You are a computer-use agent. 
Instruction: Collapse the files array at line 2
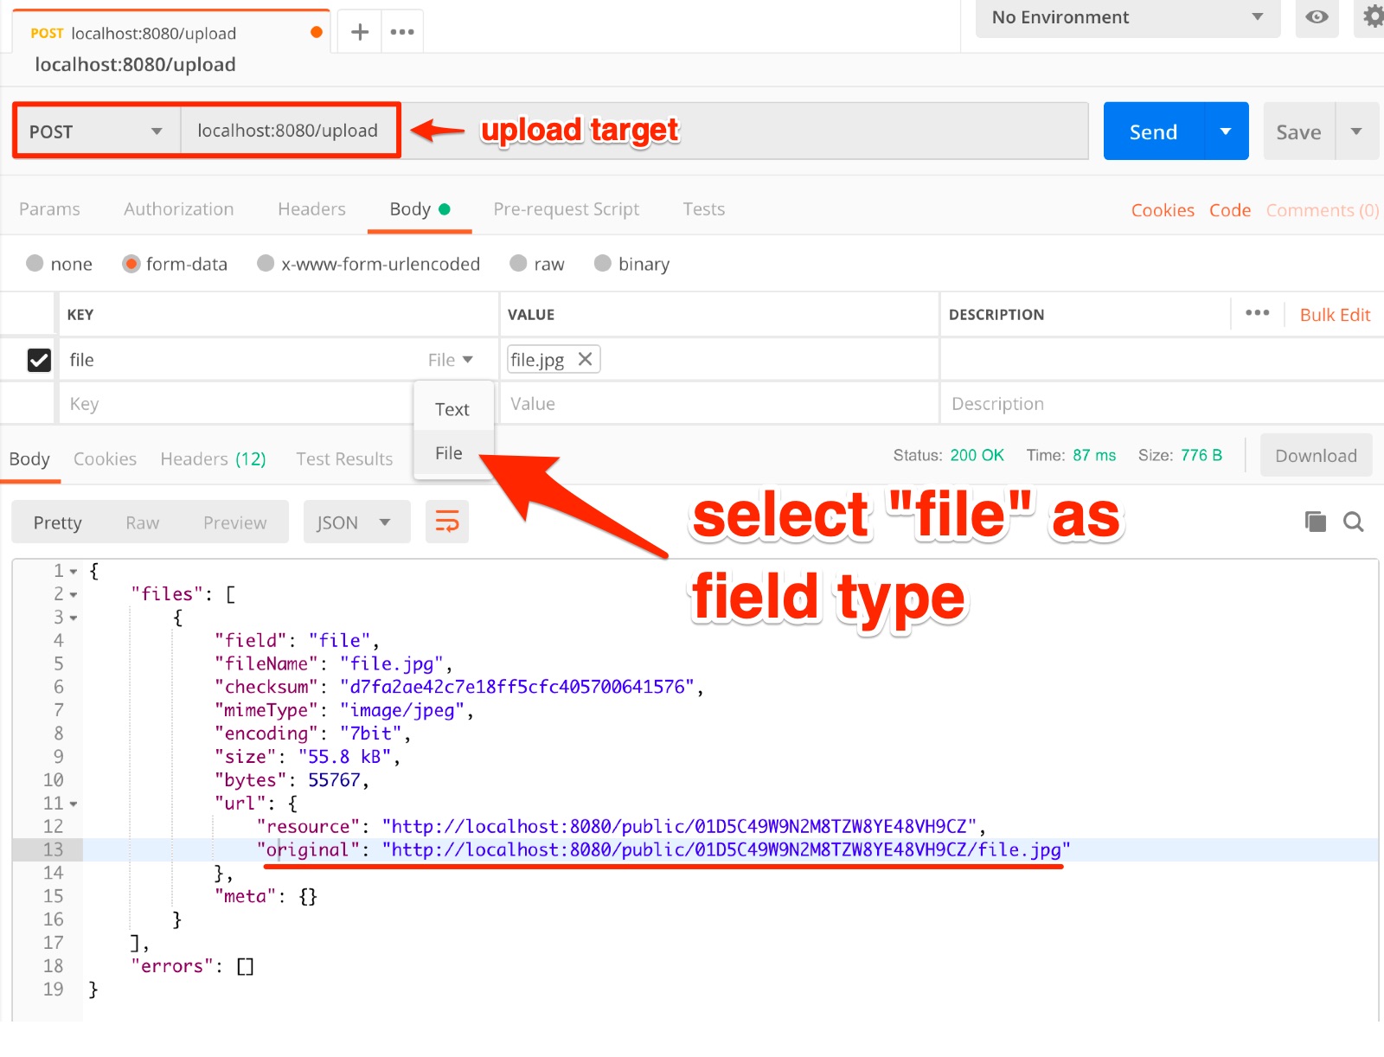[x=73, y=594]
